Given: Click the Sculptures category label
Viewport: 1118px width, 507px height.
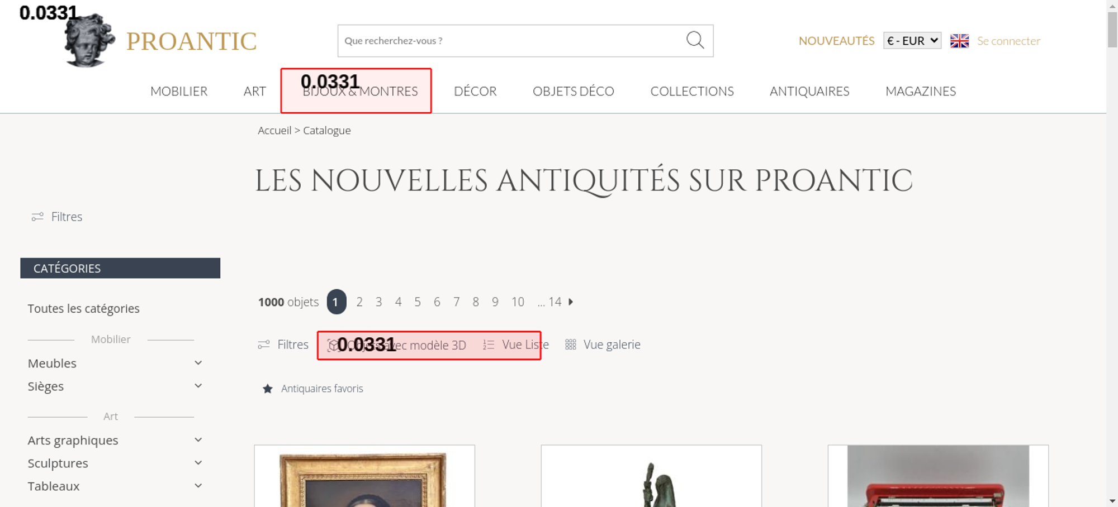Looking at the screenshot, I should 58,463.
